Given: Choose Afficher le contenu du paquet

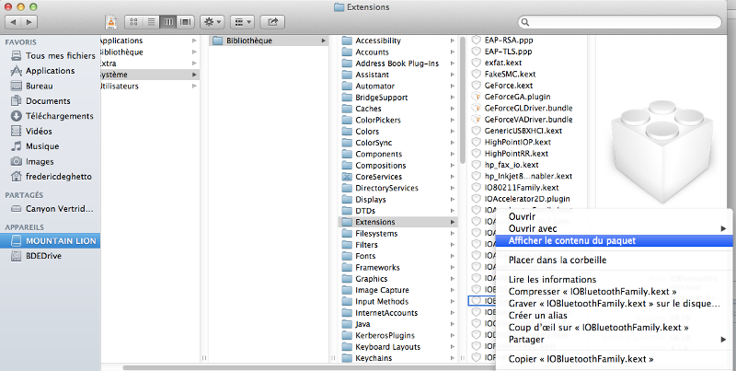Looking at the screenshot, I should (x=615, y=240).
